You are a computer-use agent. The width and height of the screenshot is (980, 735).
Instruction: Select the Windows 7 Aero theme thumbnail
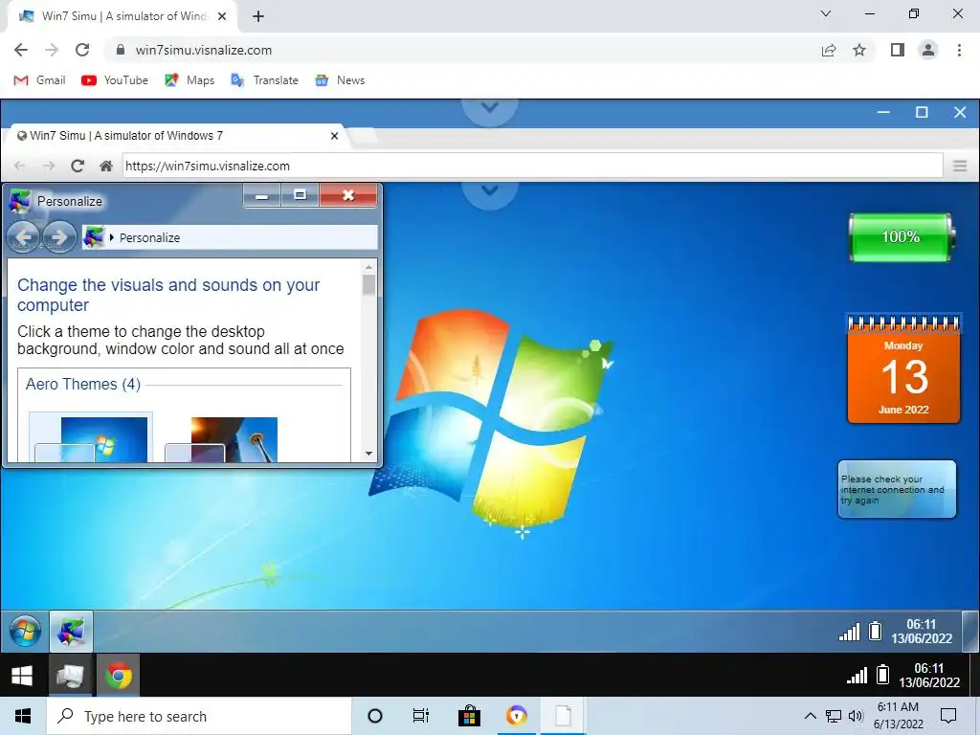tap(91, 437)
